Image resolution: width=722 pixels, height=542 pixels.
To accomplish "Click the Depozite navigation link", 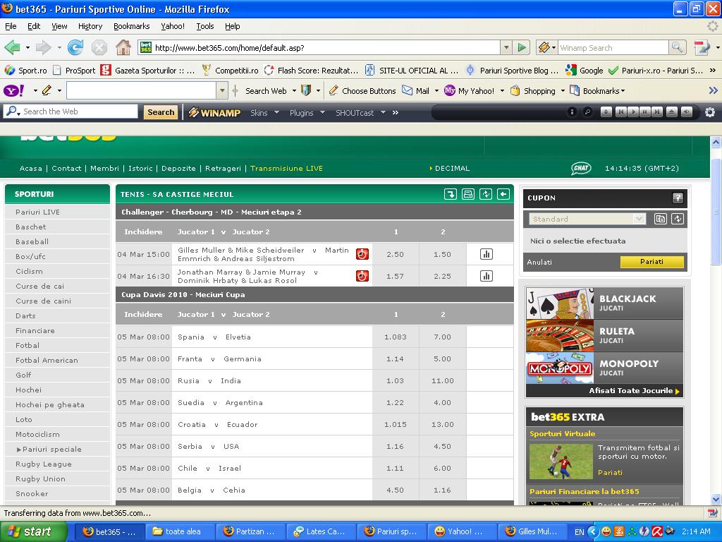I will pyautogui.click(x=178, y=168).
